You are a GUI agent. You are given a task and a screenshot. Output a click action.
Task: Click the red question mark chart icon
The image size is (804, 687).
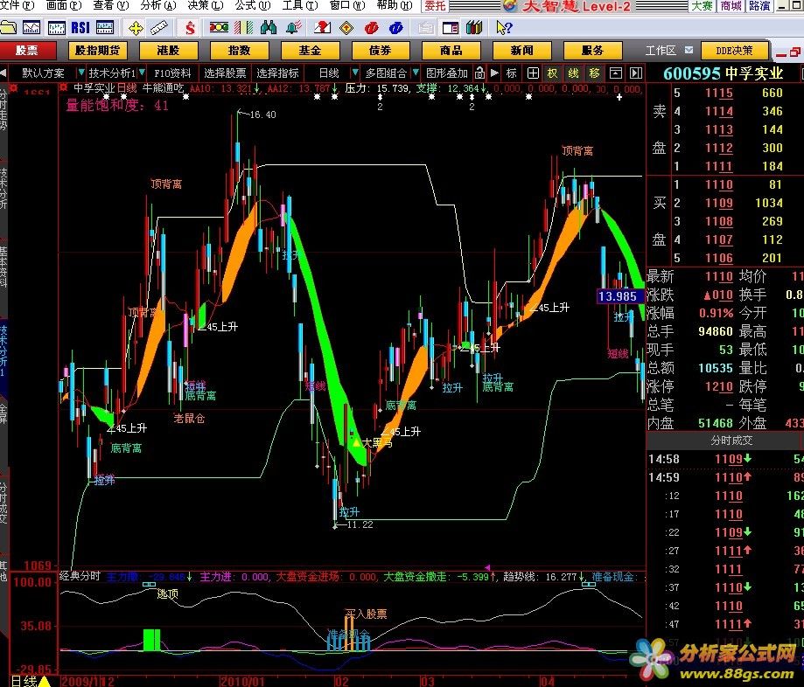tap(323, 28)
